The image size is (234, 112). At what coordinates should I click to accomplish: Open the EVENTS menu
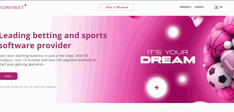click(199, 7)
